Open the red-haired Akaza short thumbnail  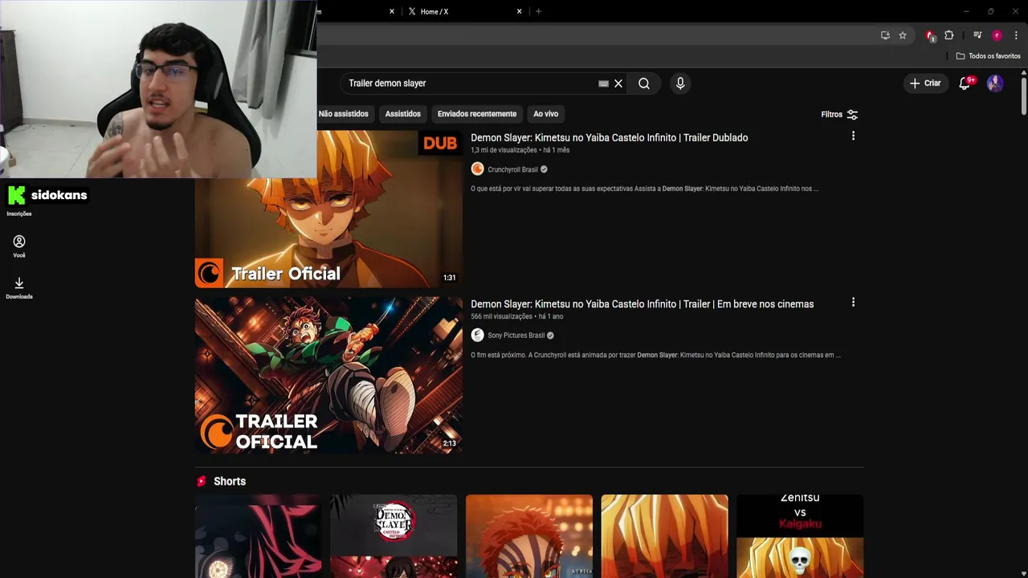pos(529,535)
